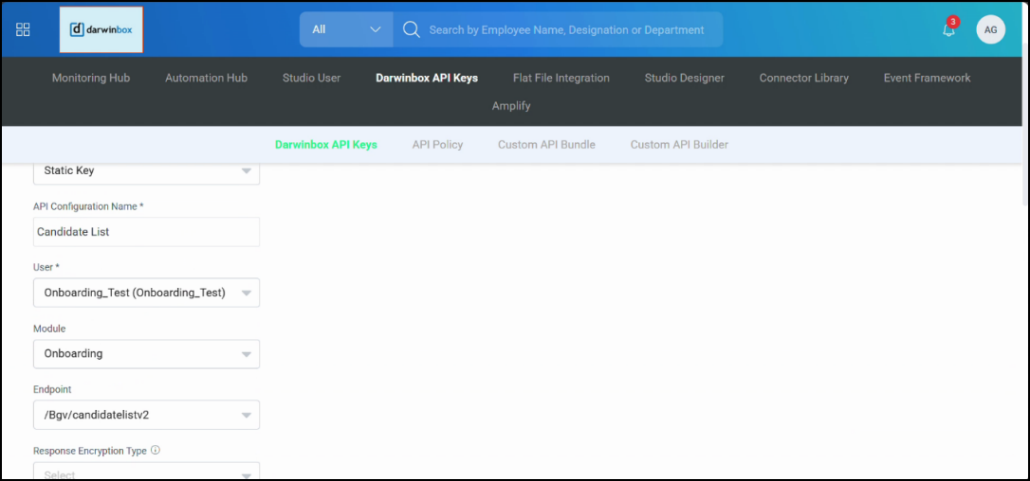1030x481 pixels.
Task: Expand the User dropdown showing Onboarding_Test
Action: tap(146, 293)
